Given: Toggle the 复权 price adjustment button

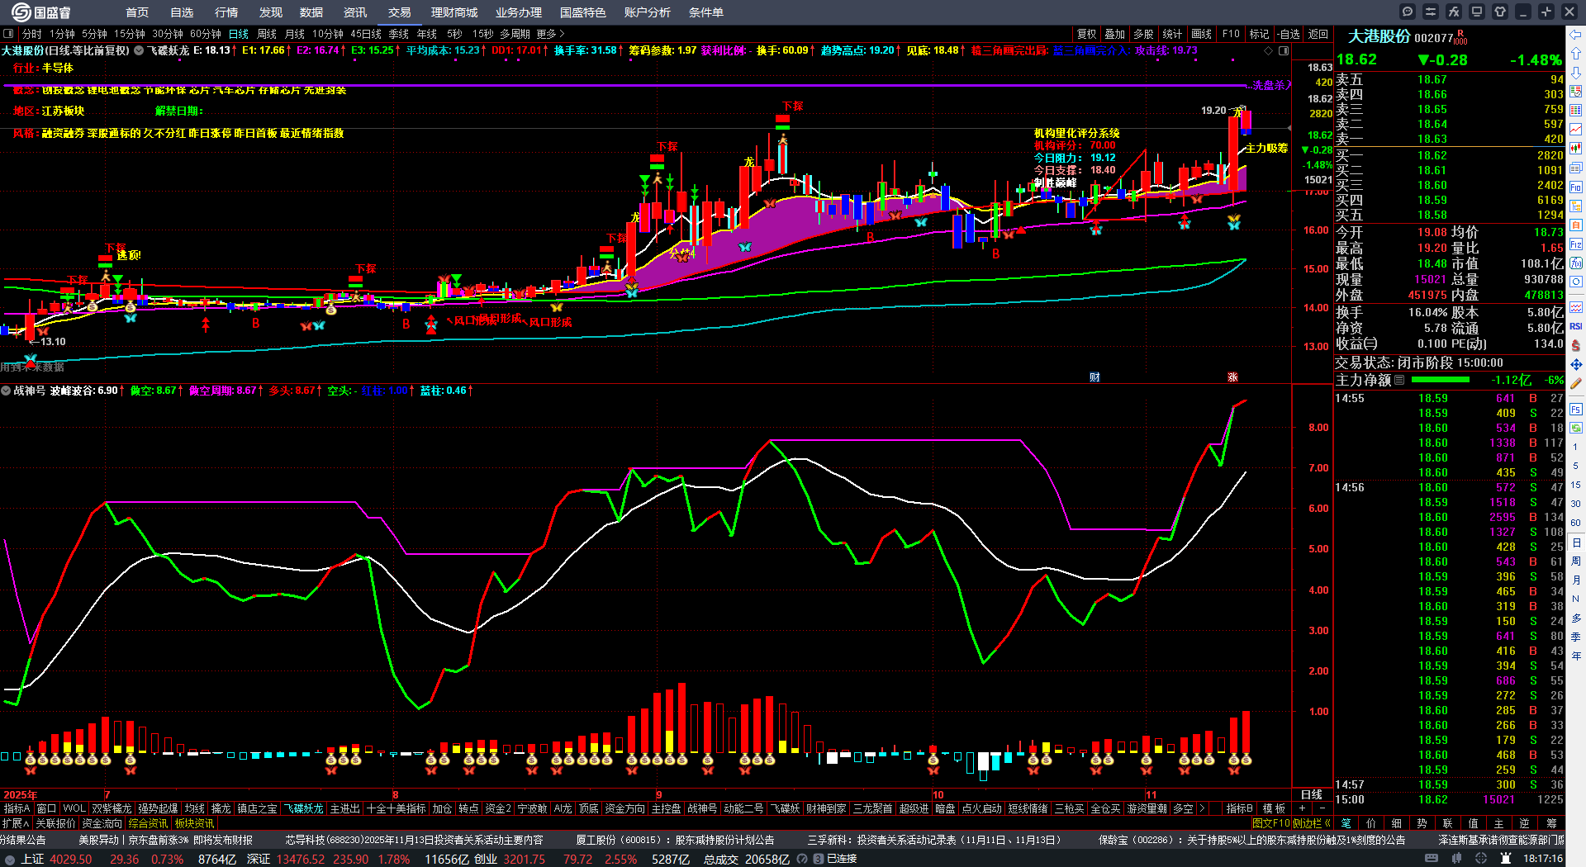Looking at the screenshot, I should 1086,34.
